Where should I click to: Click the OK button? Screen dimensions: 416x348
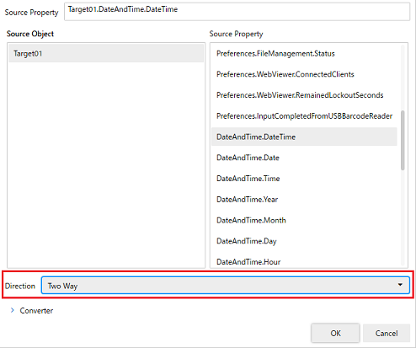tap(335, 333)
